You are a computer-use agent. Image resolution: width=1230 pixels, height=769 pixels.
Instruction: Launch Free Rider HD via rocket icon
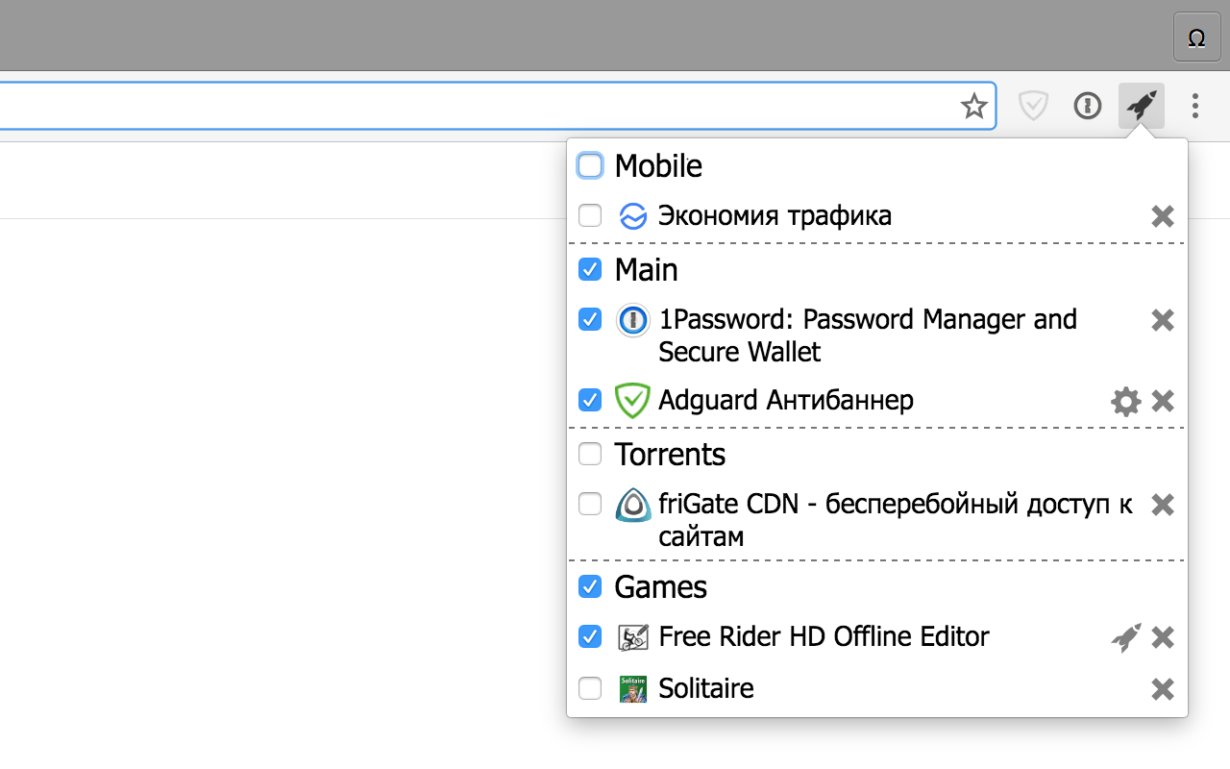1126,637
